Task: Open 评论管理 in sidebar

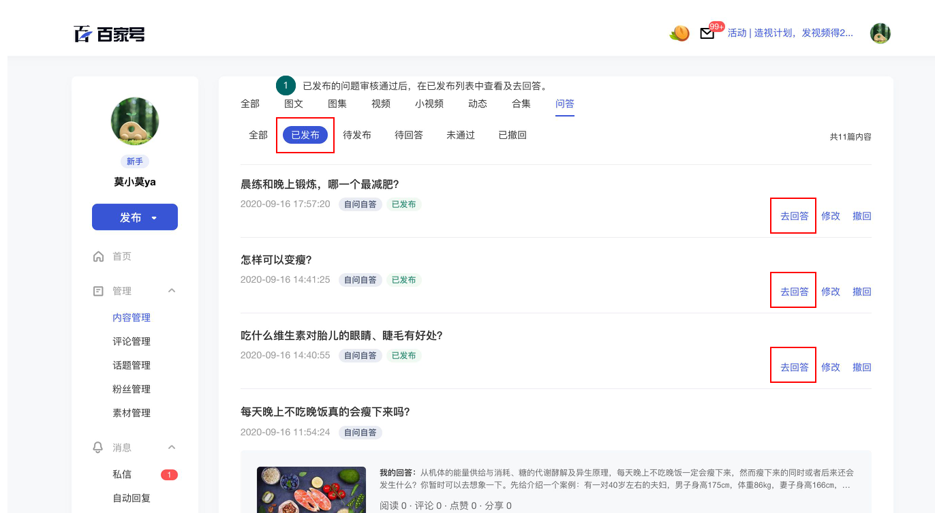Action: pyautogui.click(x=132, y=341)
